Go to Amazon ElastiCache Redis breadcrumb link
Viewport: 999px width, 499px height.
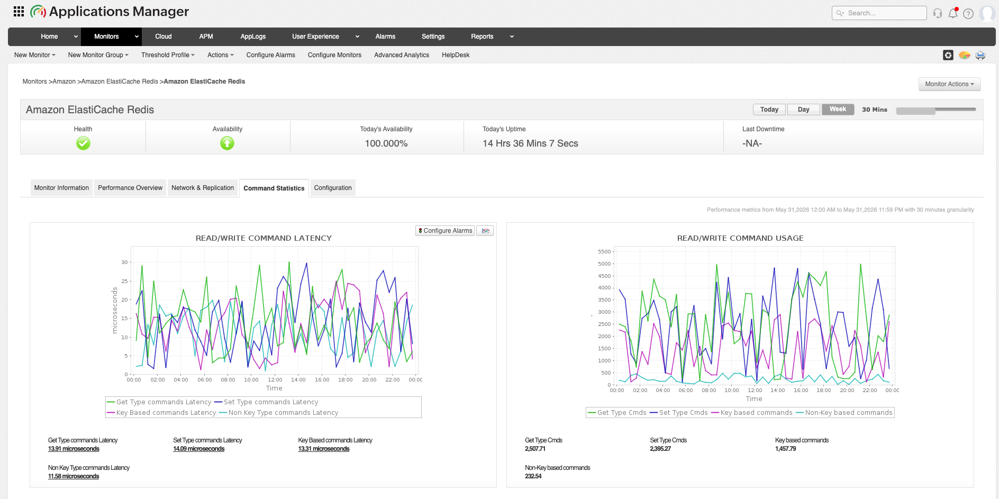tap(120, 81)
